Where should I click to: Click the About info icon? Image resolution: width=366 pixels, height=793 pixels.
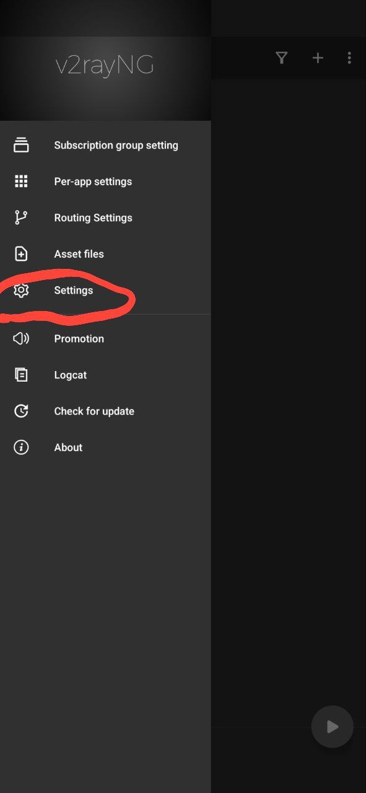(x=21, y=447)
